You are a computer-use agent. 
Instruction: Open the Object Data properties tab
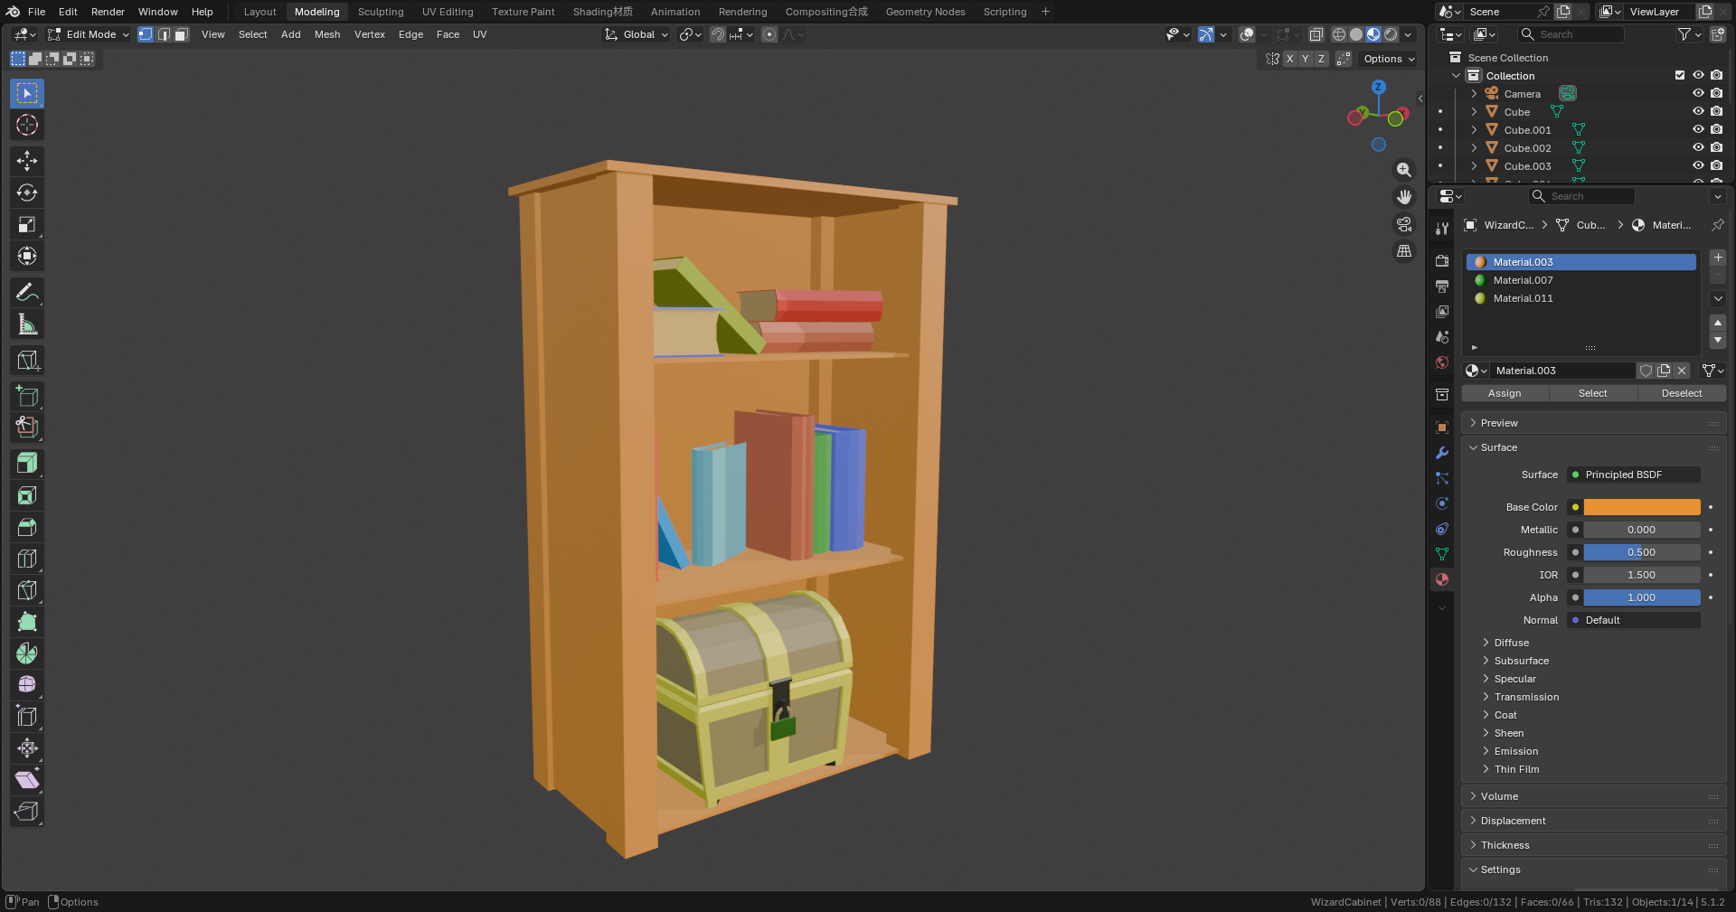(1442, 554)
